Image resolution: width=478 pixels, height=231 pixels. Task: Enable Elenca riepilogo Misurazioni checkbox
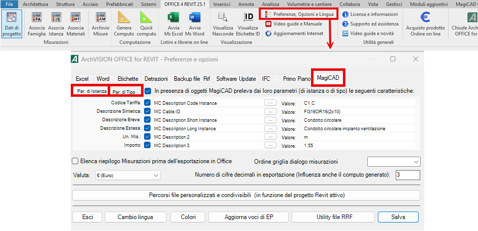pos(75,161)
